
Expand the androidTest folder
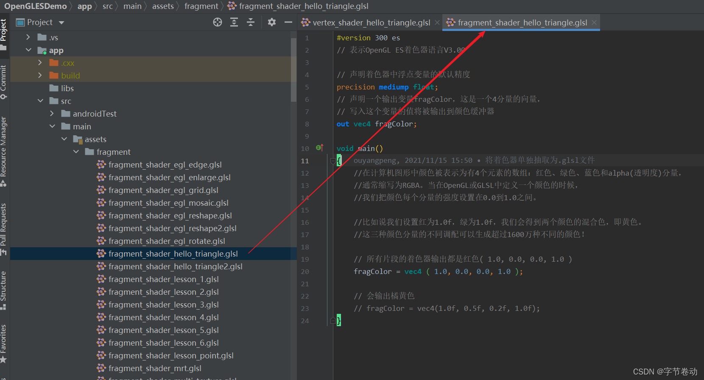(x=52, y=114)
